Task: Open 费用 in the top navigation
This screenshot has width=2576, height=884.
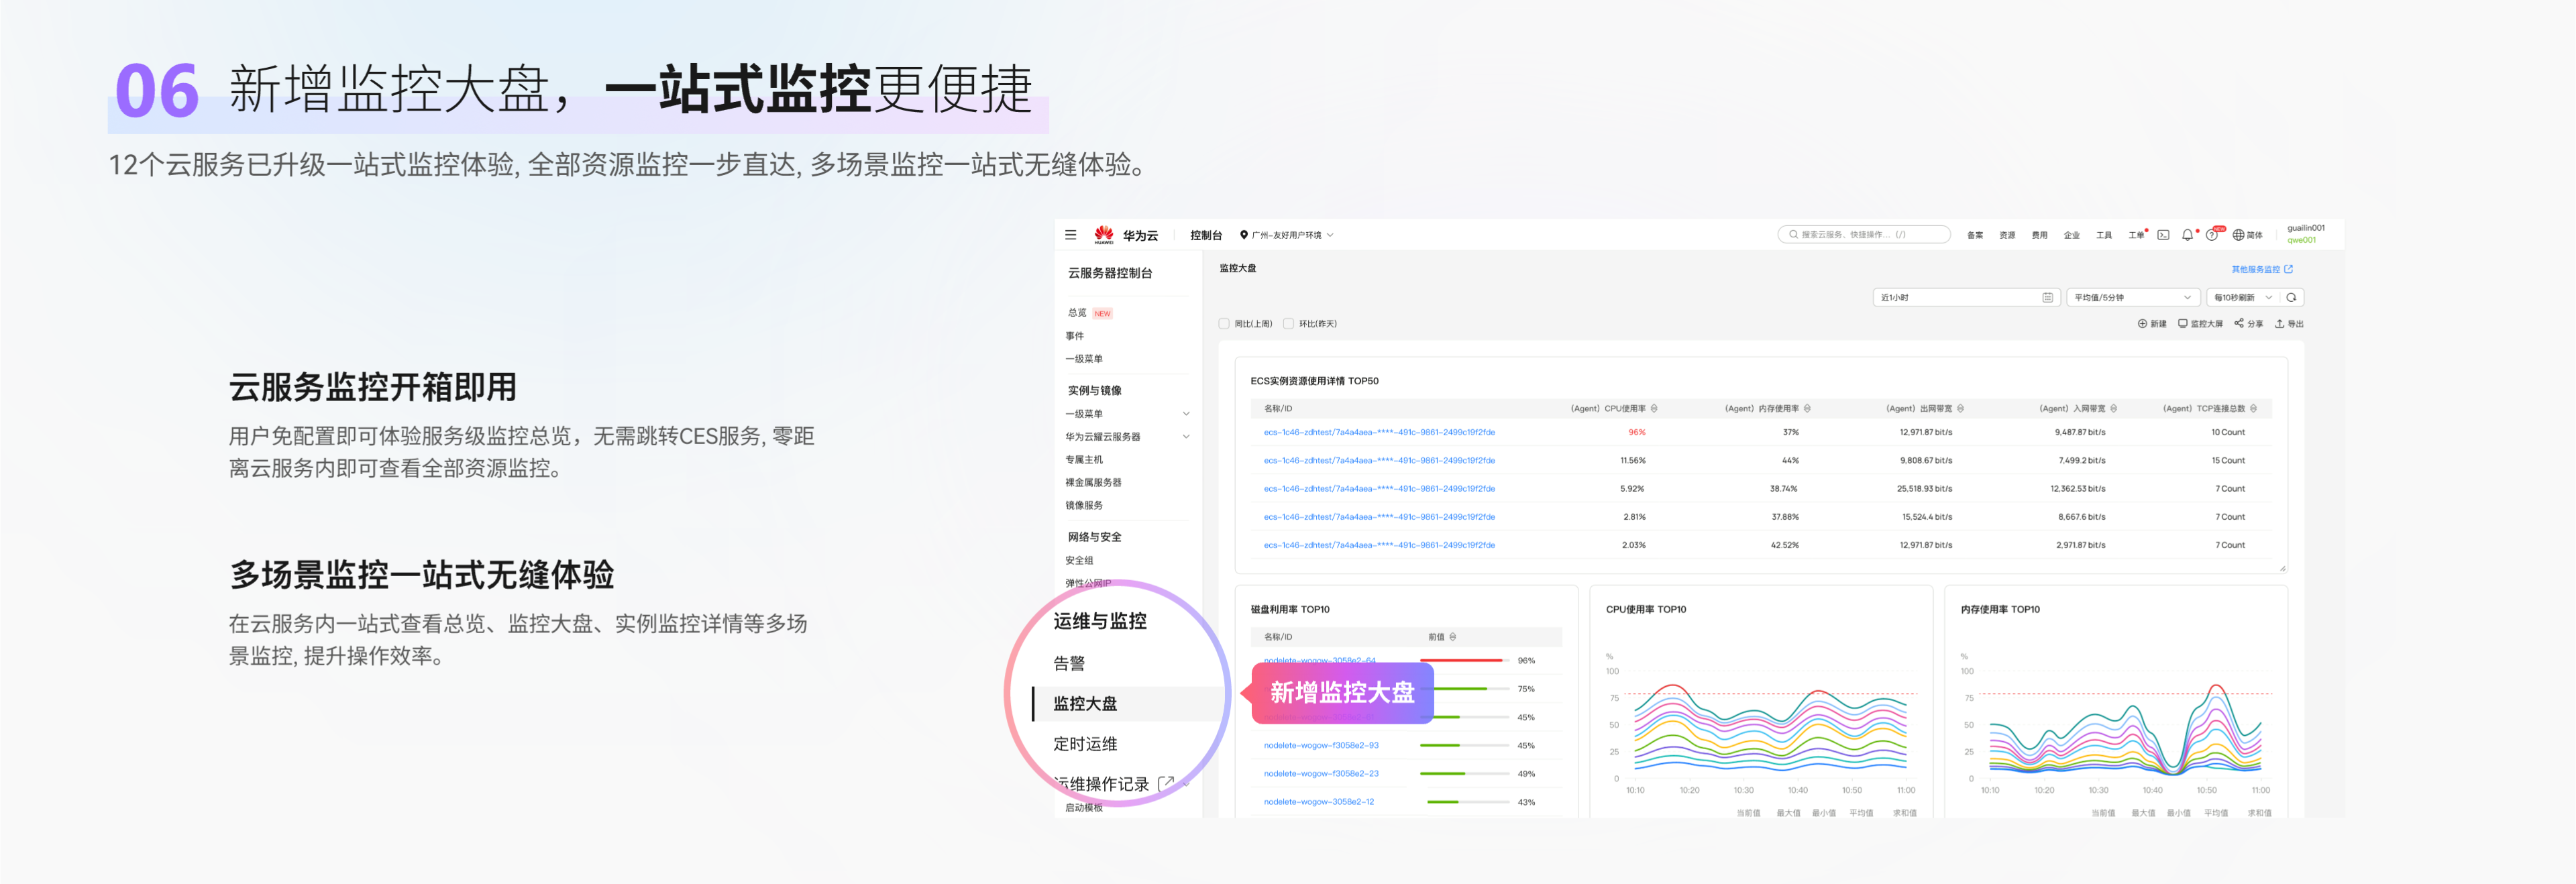Action: pos(2039,235)
